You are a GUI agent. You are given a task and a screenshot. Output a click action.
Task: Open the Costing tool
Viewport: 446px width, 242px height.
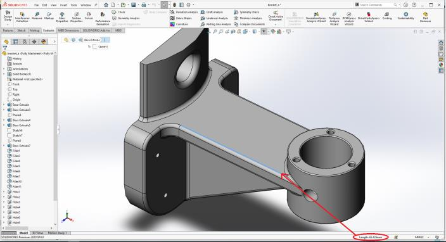pyautogui.click(x=387, y=16)
